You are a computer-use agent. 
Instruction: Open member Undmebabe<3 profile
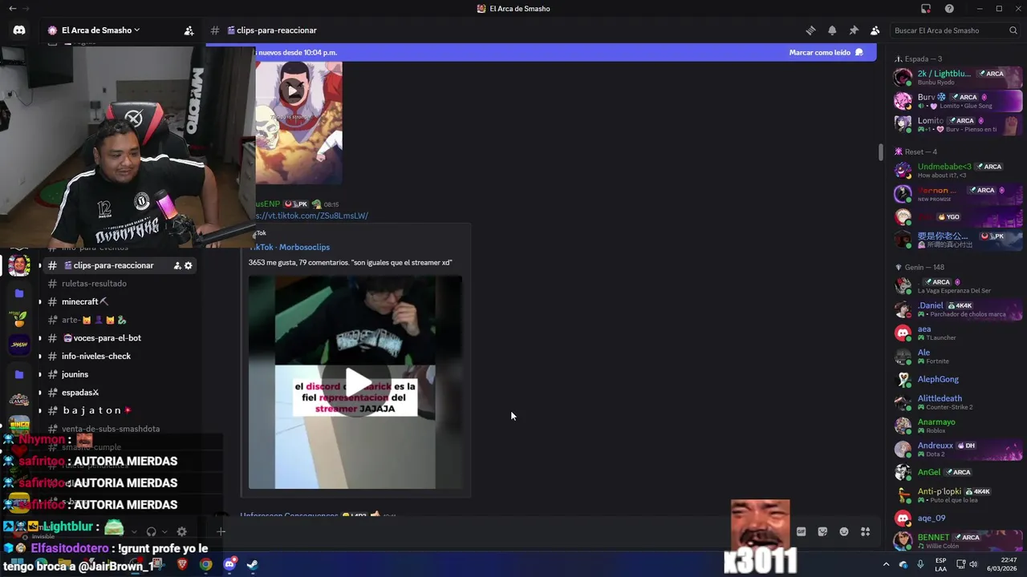point(957,170)
